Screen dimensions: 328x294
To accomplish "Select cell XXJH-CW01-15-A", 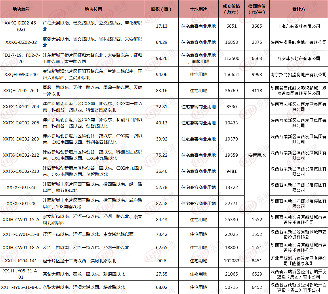I will [x=21, y=220].
